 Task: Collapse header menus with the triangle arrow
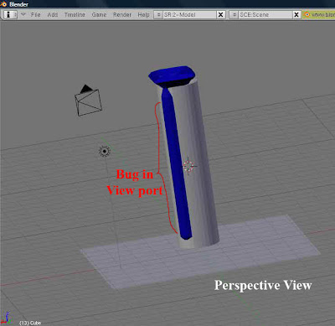click(23, 14)
